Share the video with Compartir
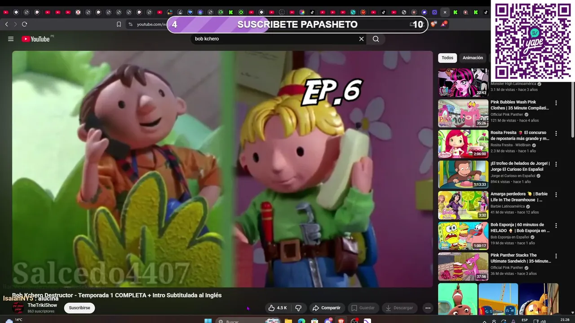 coord(327,308)
